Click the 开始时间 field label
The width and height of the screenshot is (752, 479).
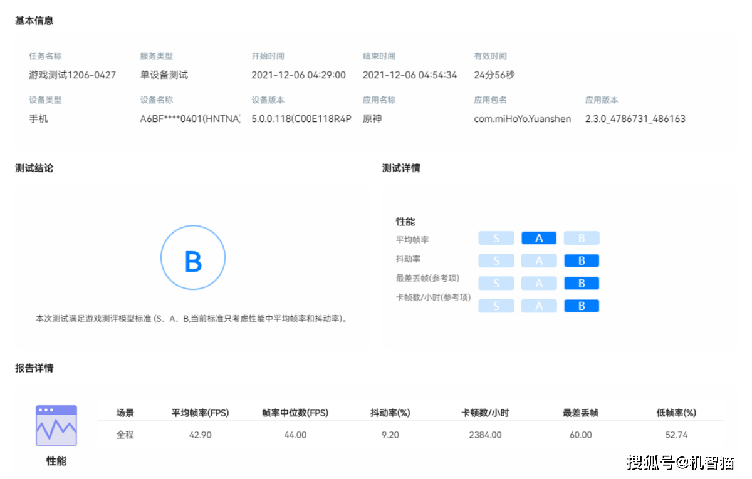[x=268, y=56]
